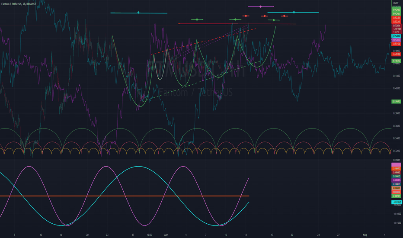Viewport: 403px width, 238px height.
Task: Click the Mag label on time axis
Action: click(365, 235)
